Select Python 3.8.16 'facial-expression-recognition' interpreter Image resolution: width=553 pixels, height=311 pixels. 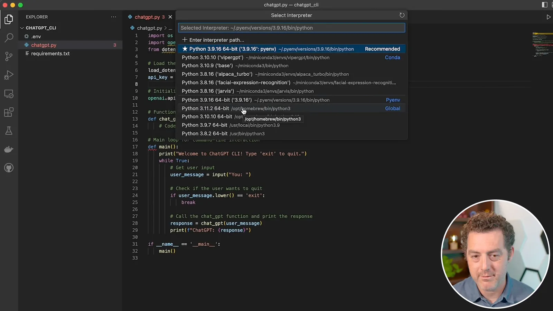point(291,83)
